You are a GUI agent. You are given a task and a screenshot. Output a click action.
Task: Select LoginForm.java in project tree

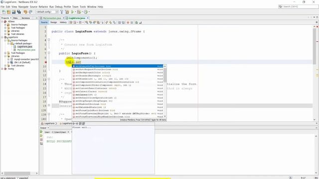tap(24, 47)
